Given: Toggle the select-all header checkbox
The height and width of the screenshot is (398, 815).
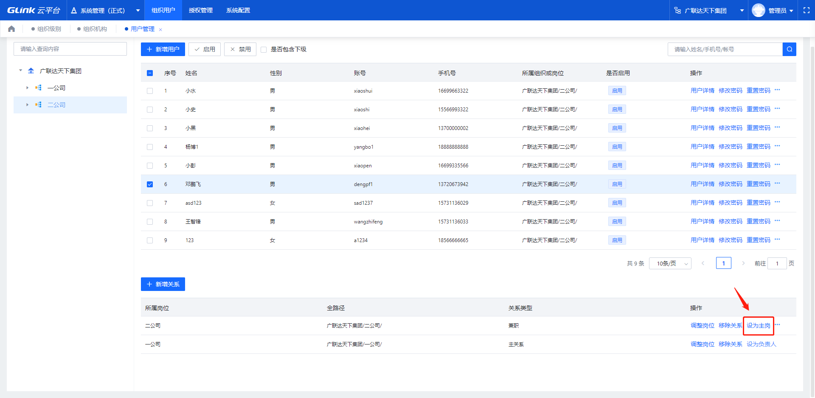Looking at the screenshot, I should pyautogui.click(x=150, y=73).
